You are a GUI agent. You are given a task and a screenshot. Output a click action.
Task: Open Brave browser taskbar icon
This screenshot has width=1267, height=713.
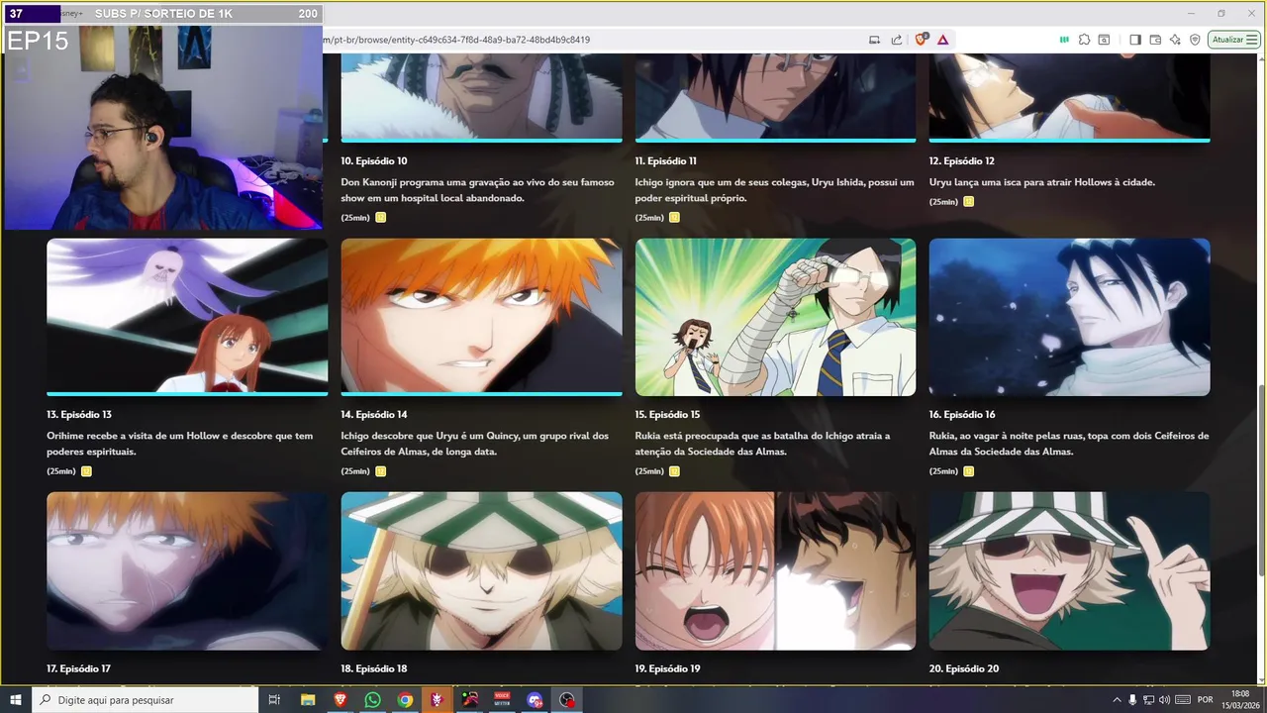click(341, 699)
